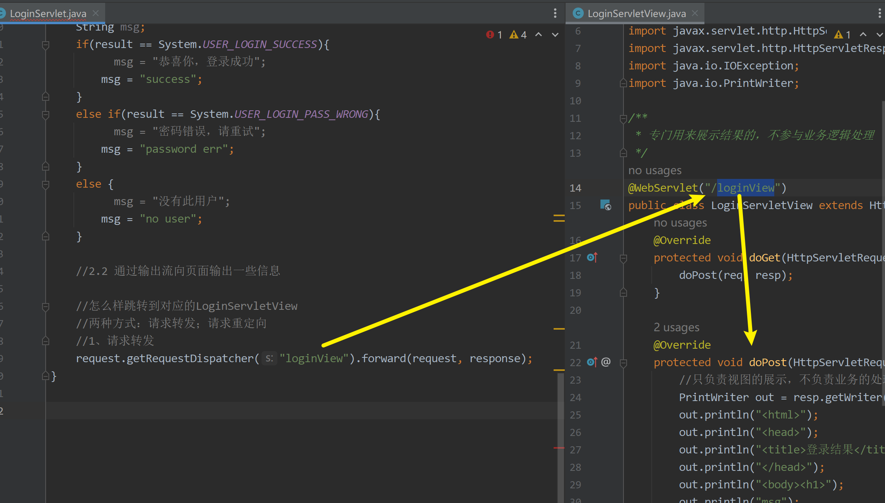Go to next highlighted error in left editor
Image resolution: width=885 pixels, height=503 pixels.
point(555,35)
